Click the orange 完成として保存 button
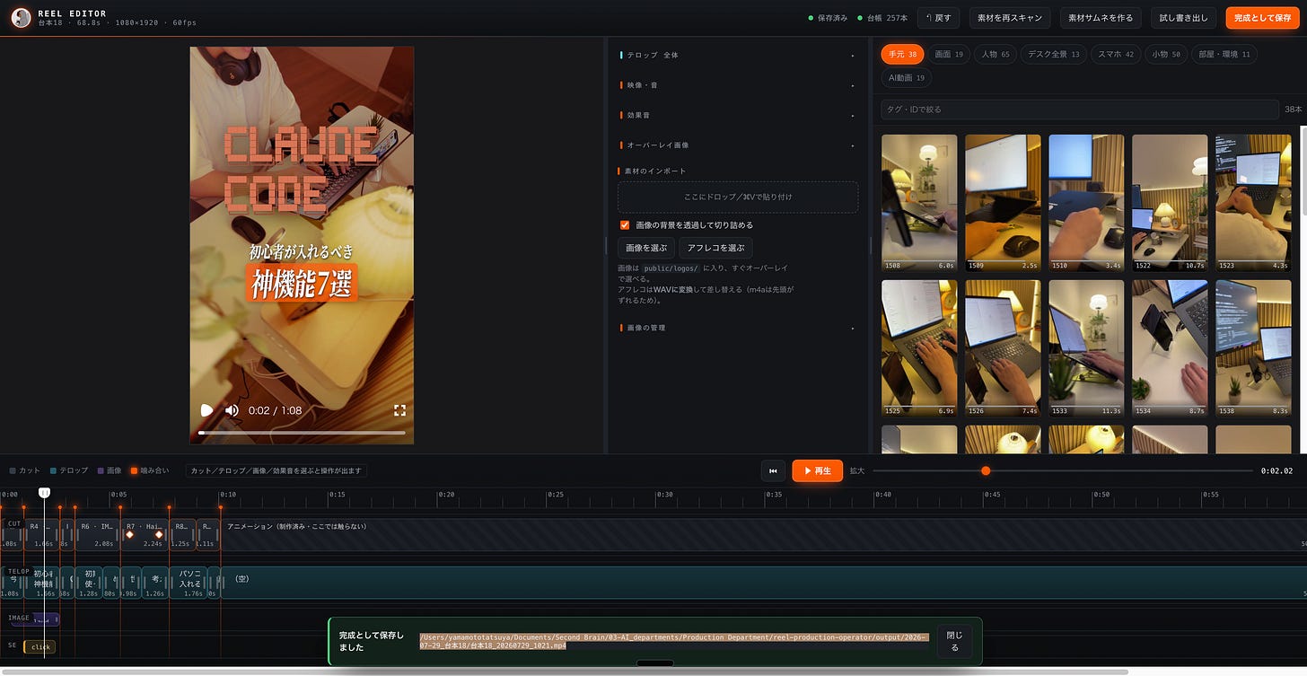Image resolution: width=1307 pixels, height=676 pixels. tap(1262, 18)
